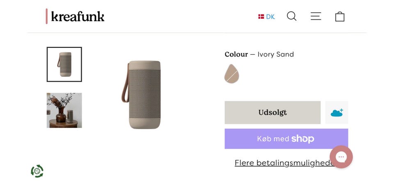Click the Ivory Sand colour name
This screenshot has height=181, width=394.
(x=275, y=54)
